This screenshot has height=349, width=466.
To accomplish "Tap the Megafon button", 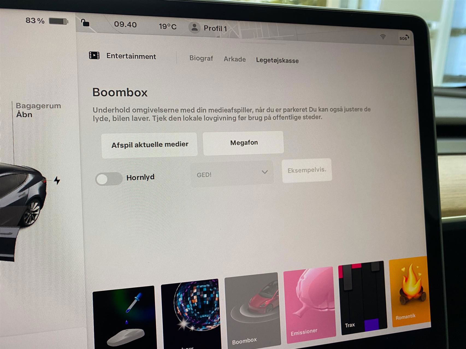I will point(243,143).
